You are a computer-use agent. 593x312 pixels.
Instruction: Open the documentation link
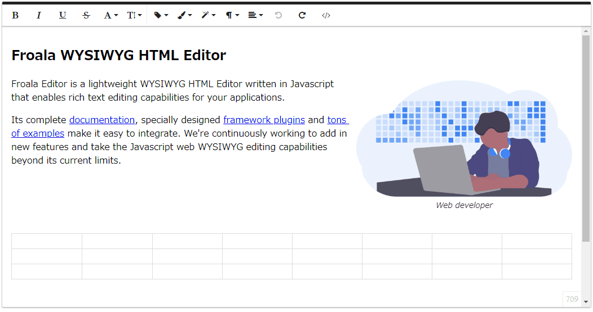click(102, 120)
